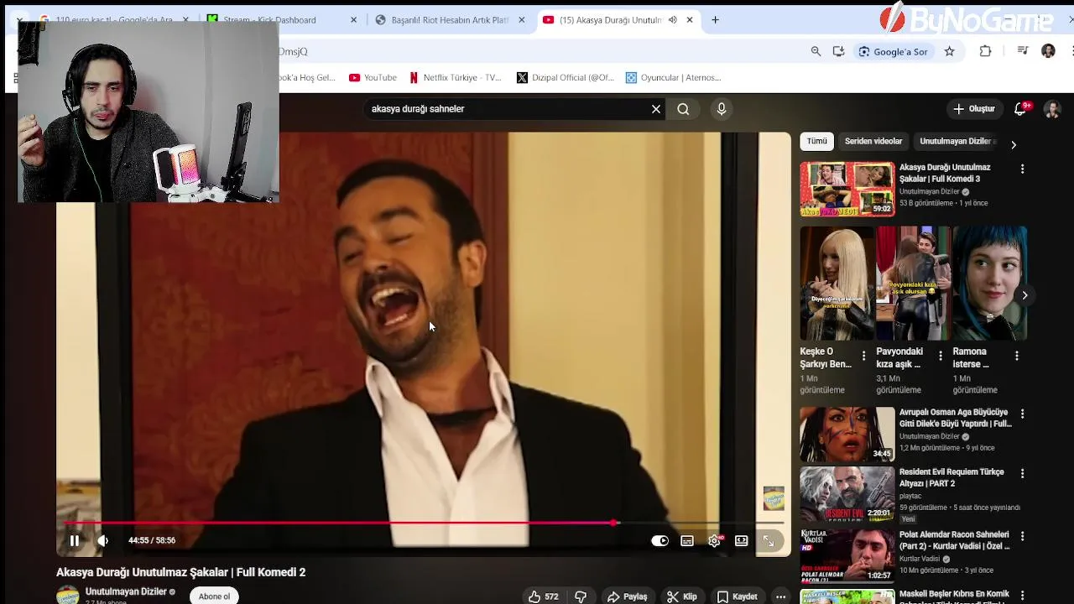Open browser media controls icon

1022,51
